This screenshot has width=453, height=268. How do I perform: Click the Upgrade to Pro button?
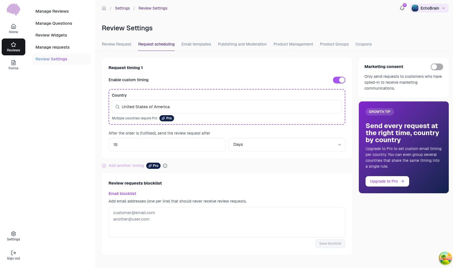pyautogui.click(x=387, y=181)
